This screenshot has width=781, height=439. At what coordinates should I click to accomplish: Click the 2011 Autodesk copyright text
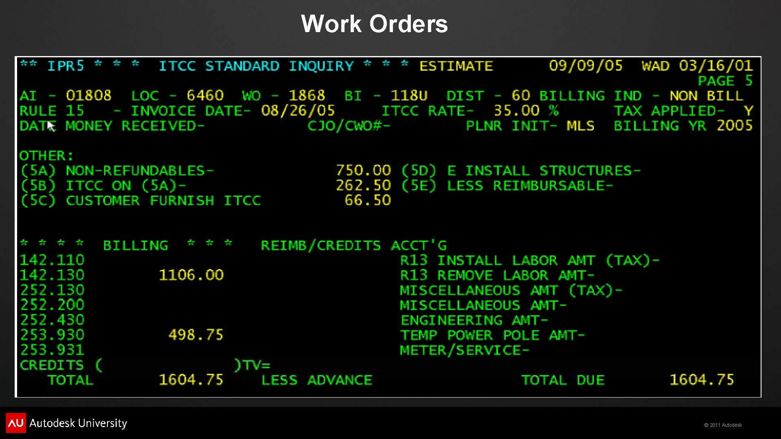coord(723,425)
